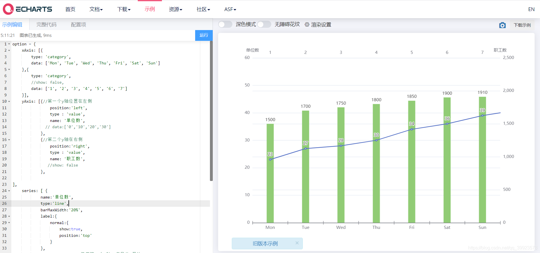Collapse code fold arrow on line 29

coord(9,223)
